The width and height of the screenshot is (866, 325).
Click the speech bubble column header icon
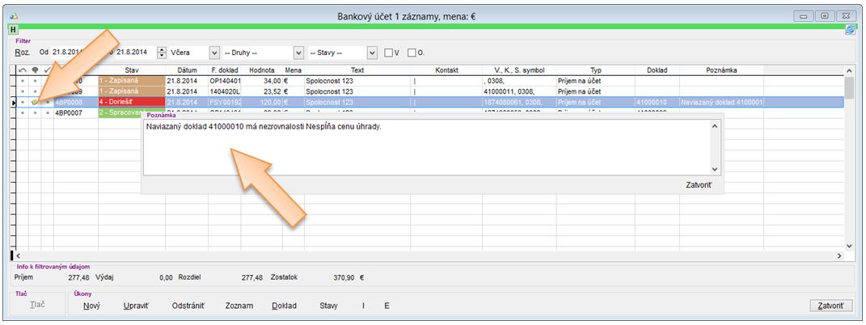point(35,71)
